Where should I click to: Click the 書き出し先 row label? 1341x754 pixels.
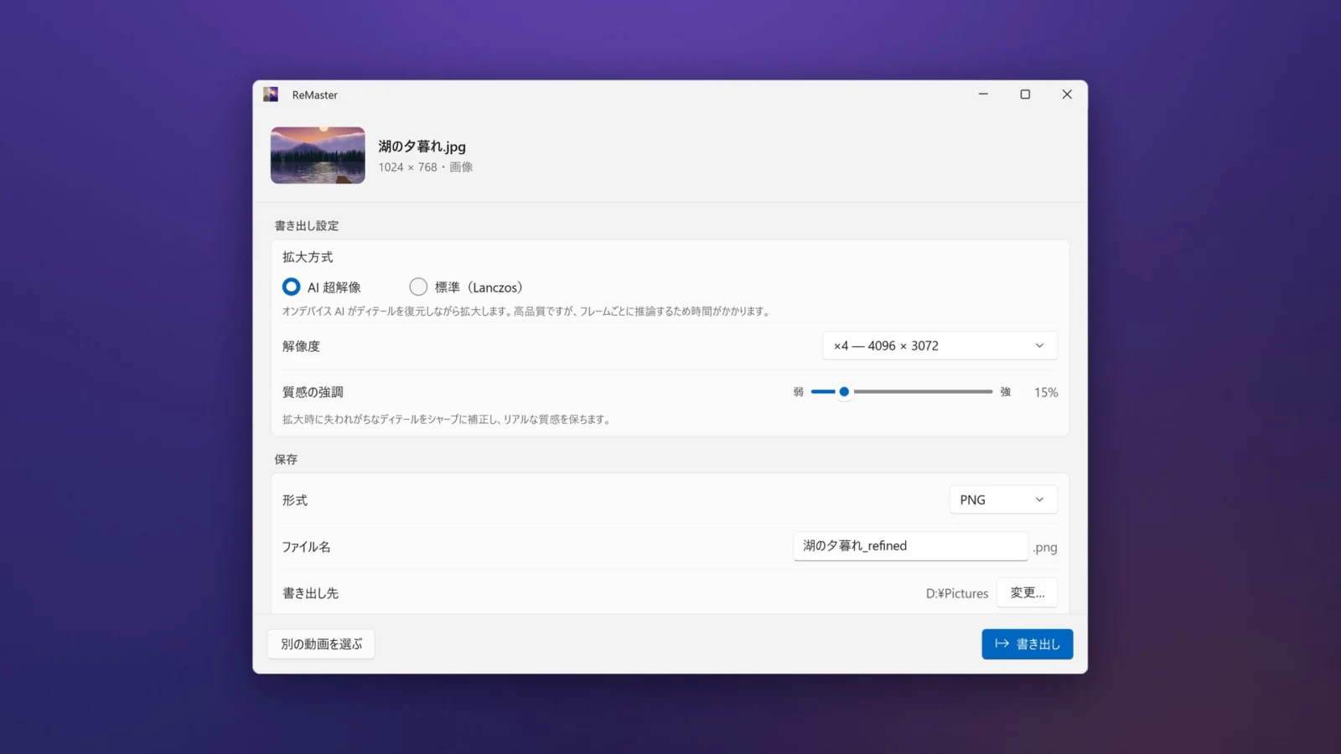coord(310,593)
